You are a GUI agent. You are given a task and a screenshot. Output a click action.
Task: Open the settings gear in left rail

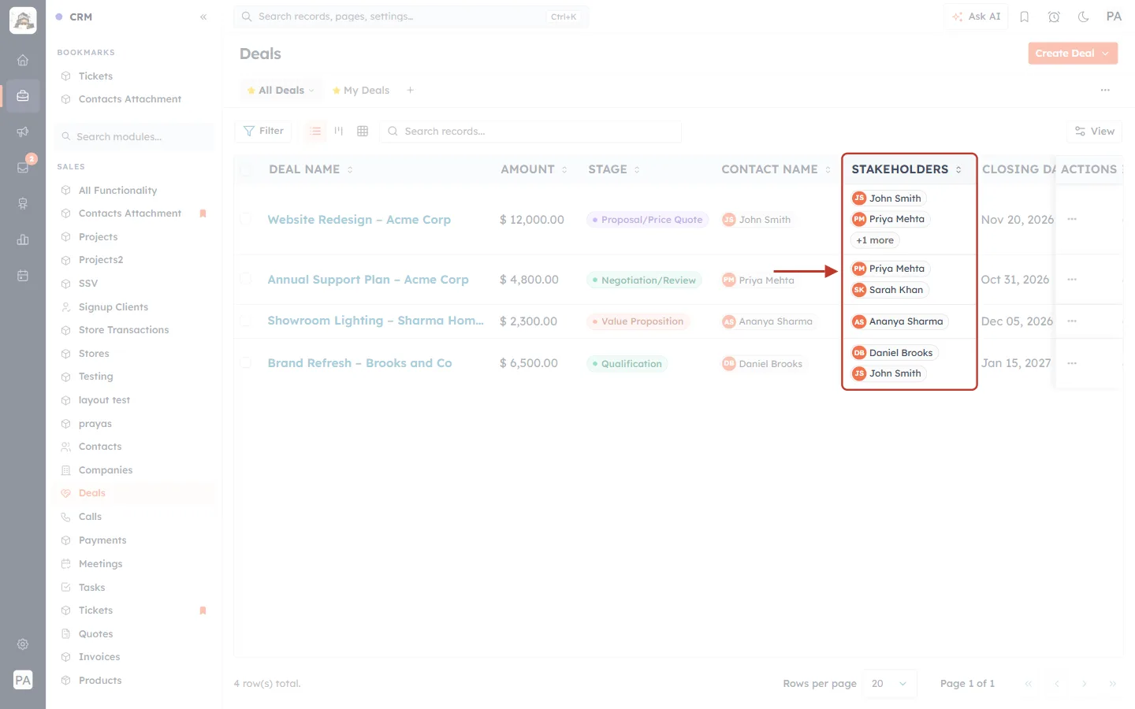tap(23, 644)
